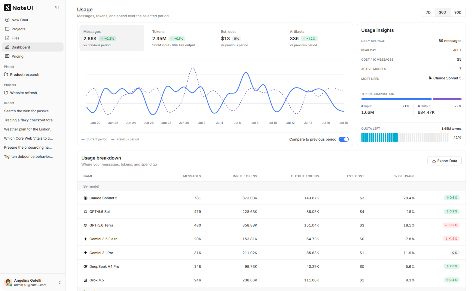Screen dimensions: 476x291
Task: Click the Most Used Claude icon in insights
Action: point(430,78)
